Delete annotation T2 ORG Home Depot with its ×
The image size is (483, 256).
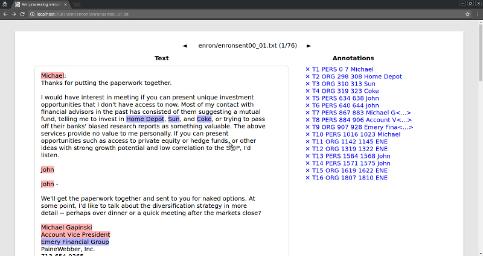click(x=307, y=76)
